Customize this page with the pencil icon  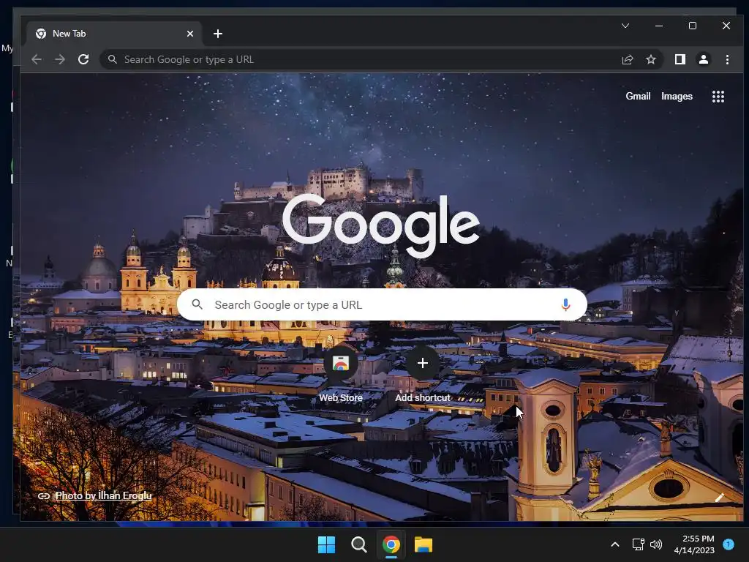tap(720, 498)
